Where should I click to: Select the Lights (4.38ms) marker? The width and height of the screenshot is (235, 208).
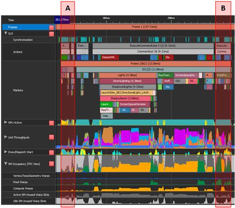[127, 75]
